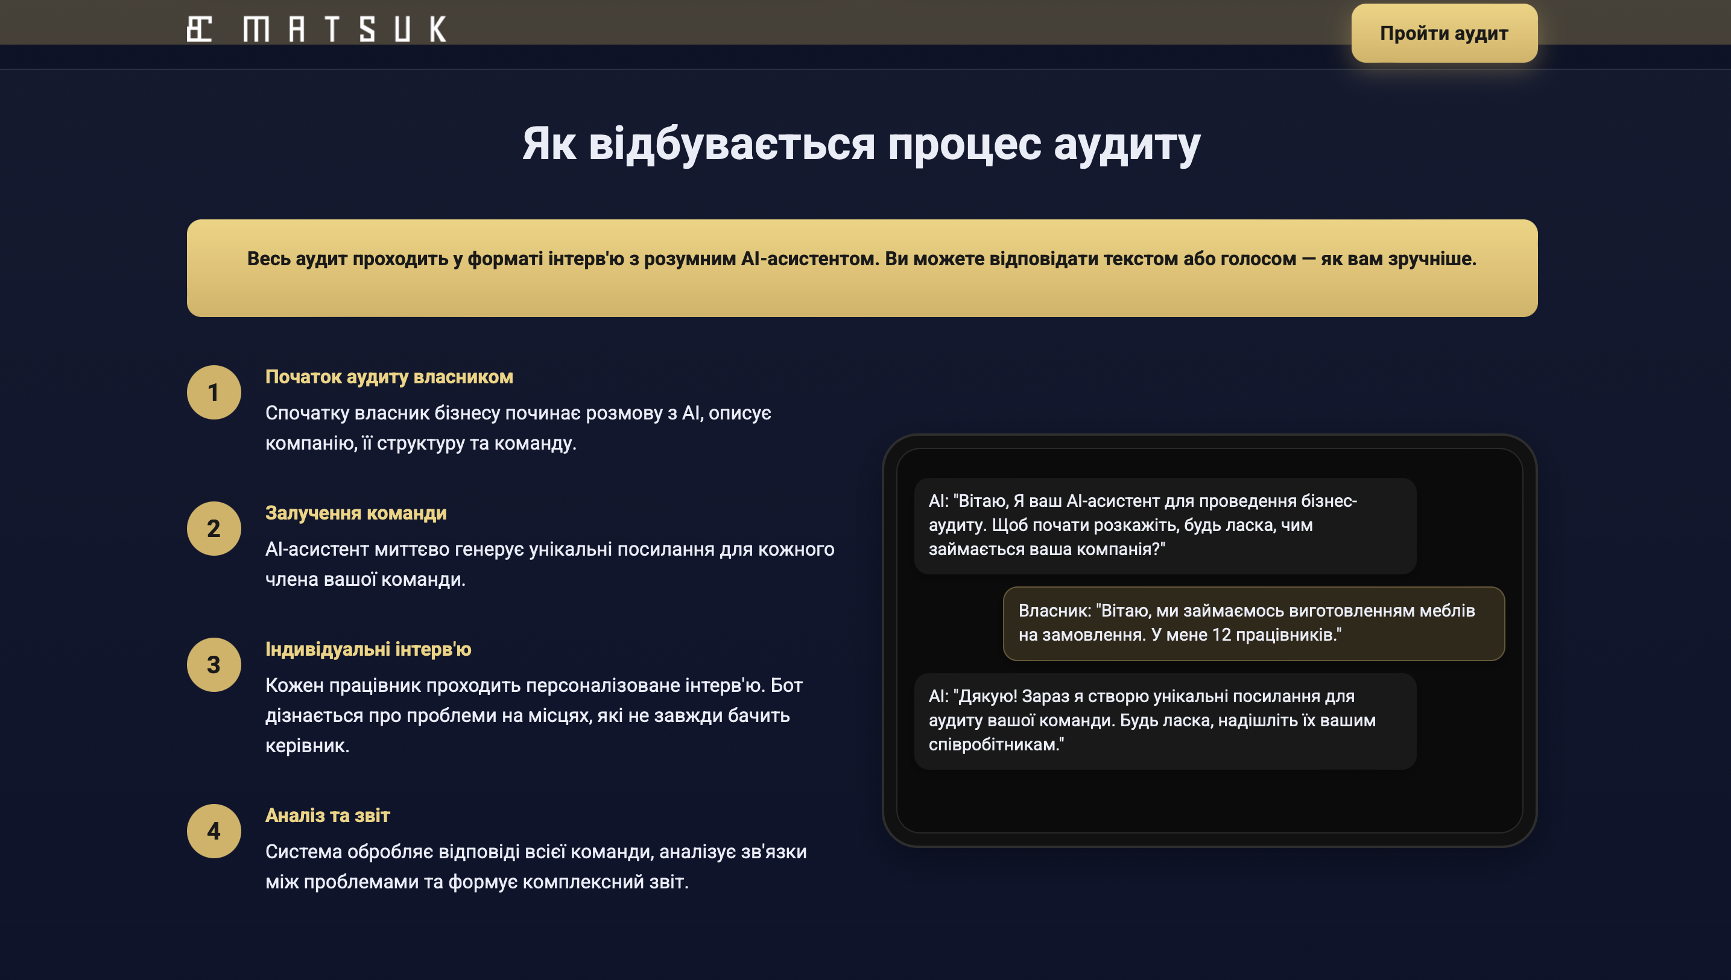Click the MATSUK logo in header
Viewport: 1731px width, 980px height.
(x=316, y=29)
